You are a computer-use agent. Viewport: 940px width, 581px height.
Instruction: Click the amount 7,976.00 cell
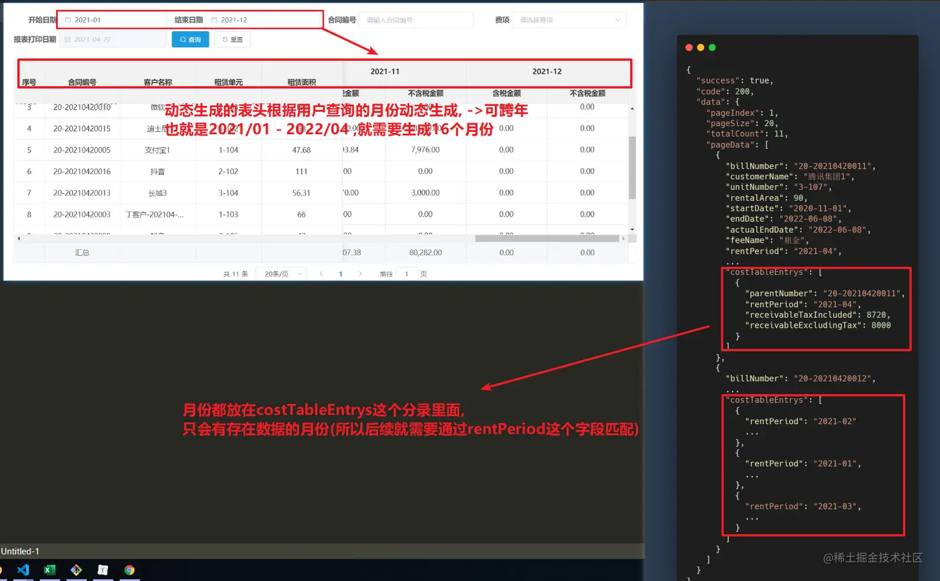[425, 150]
